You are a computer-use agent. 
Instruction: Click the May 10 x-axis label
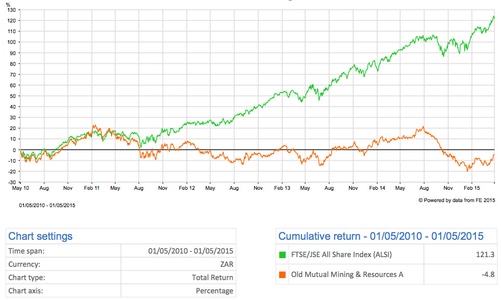[20, 188]
